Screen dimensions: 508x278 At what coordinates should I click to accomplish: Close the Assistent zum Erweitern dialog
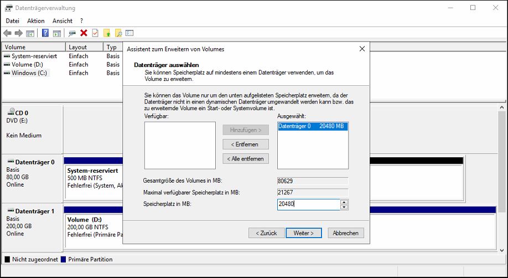click(x=362, y=49)
